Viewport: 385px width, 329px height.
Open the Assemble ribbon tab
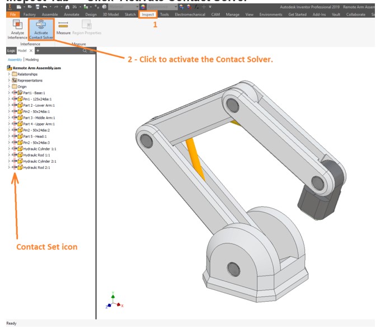[x=50, y=15]
